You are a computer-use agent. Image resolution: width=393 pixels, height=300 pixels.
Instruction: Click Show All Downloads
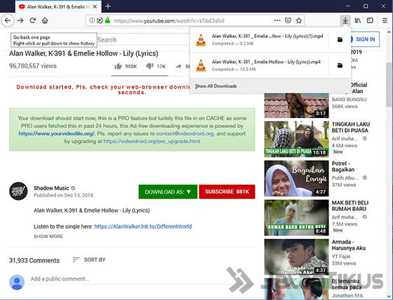coord(216,86)
